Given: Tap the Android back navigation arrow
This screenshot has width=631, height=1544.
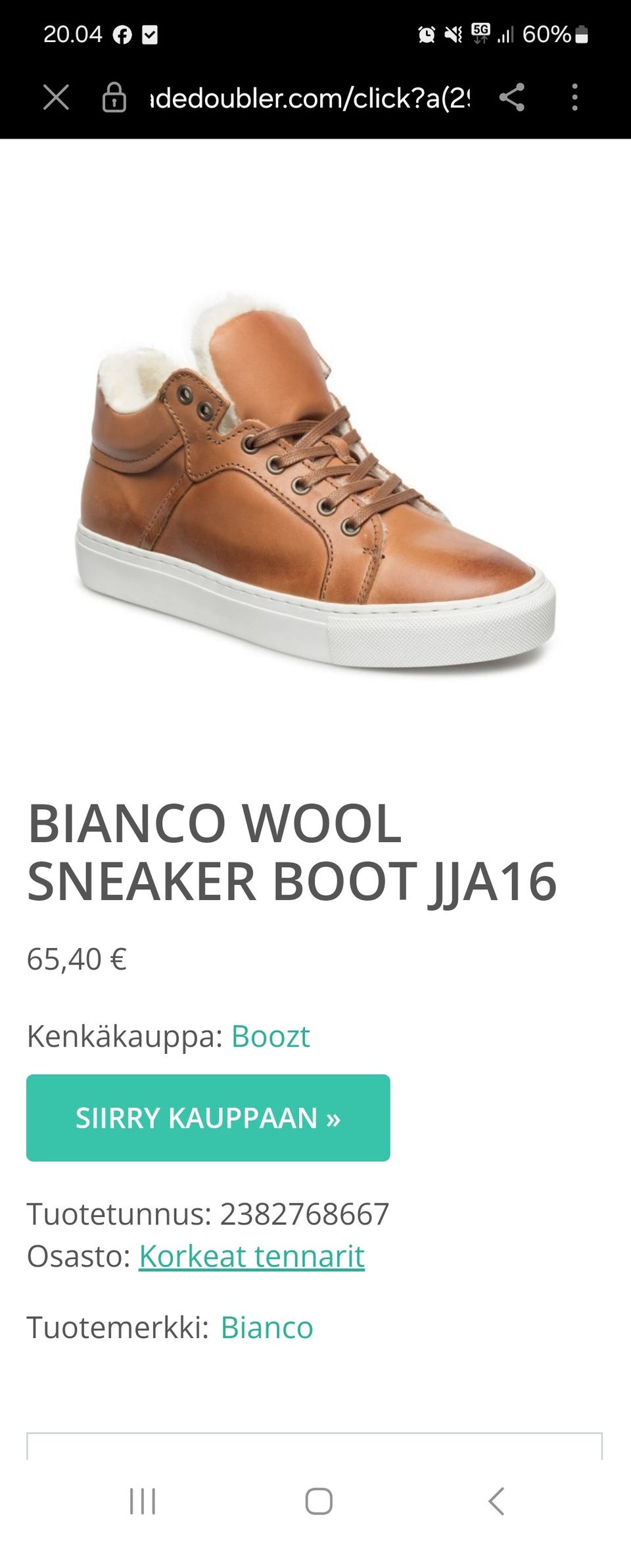Looking at the screenshot, I should [x=496, y=1501].
